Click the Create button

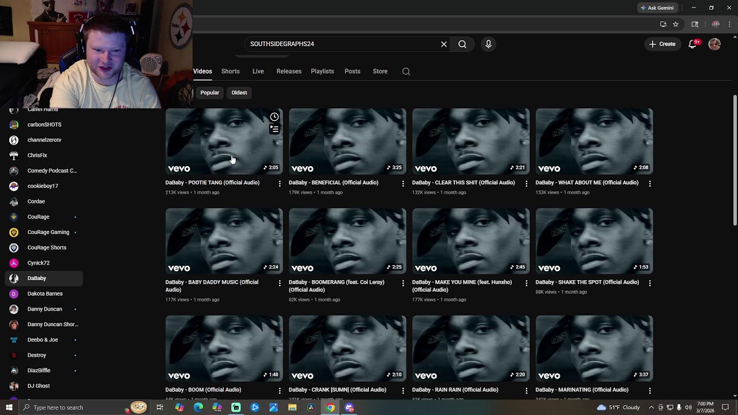click(x=662, y=44)
